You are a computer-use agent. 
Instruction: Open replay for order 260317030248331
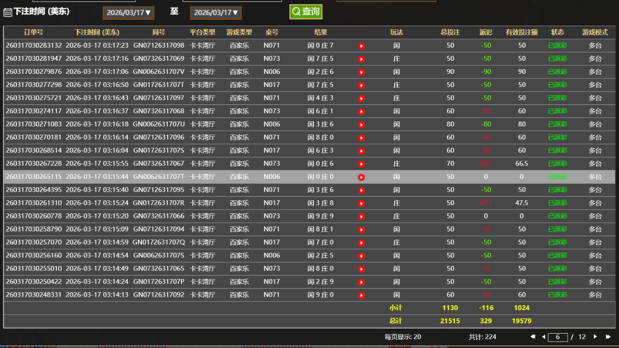(361, 295)
